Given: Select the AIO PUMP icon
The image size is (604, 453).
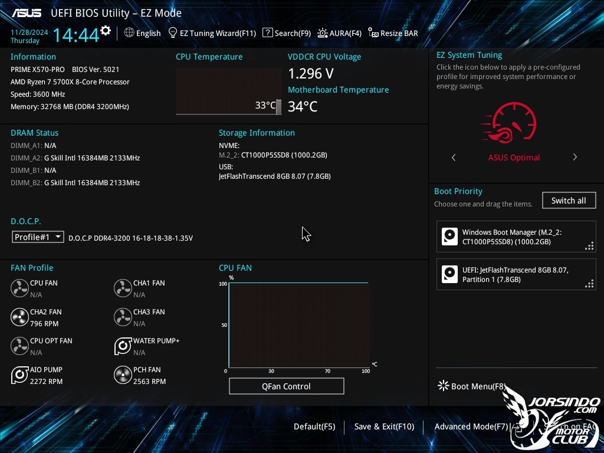Looking at the screenshot, I should (x=19, y=375).
